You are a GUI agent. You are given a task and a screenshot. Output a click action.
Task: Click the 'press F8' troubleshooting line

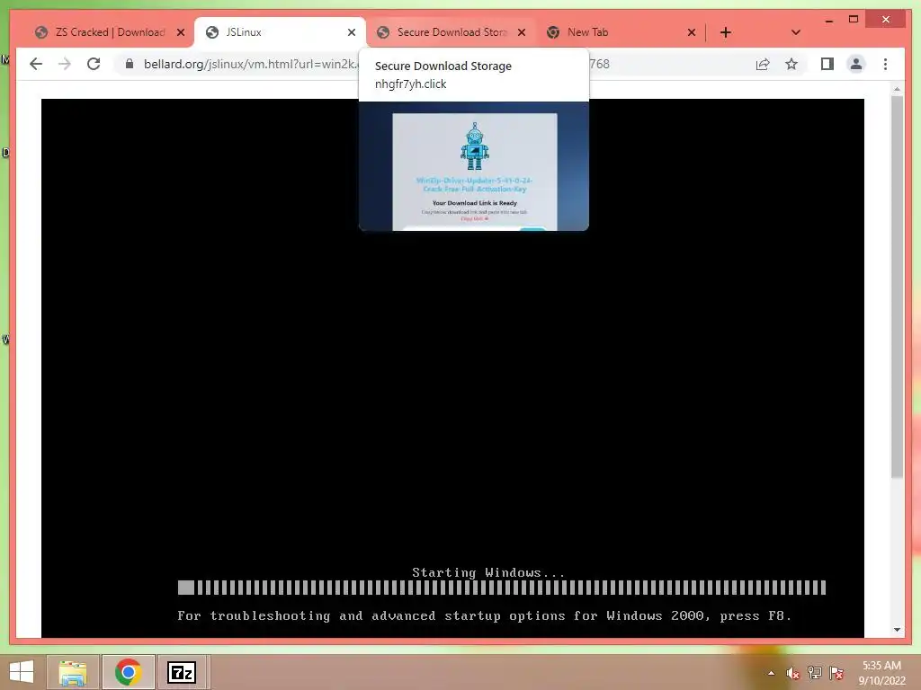[x=485, y=615]
